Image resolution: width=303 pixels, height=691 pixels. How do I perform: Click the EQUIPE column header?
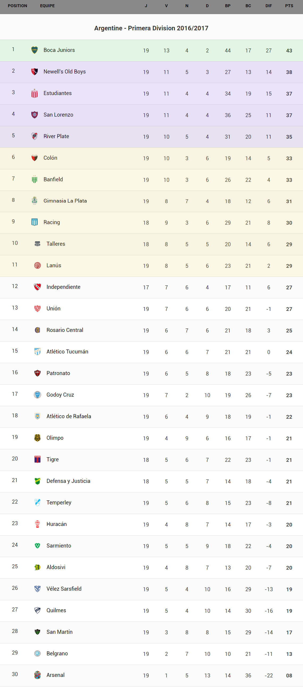pos(47,6)
